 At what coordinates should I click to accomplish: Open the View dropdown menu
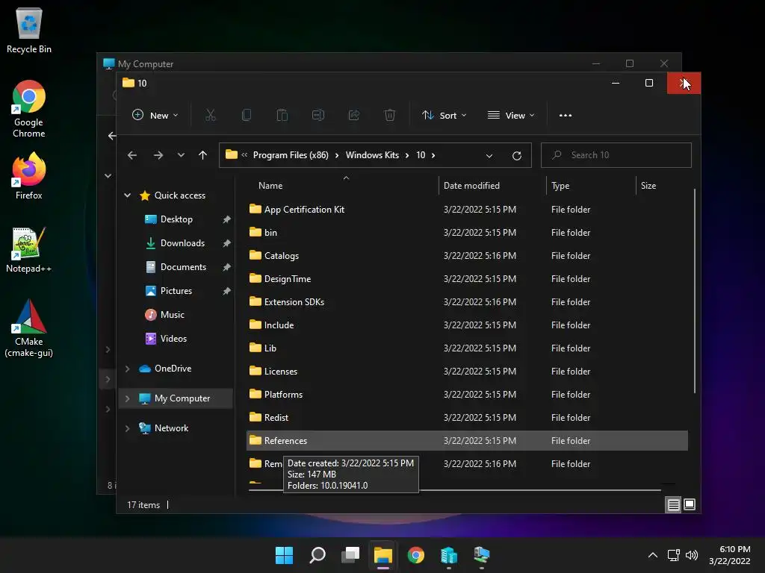[x=511, y=116]
